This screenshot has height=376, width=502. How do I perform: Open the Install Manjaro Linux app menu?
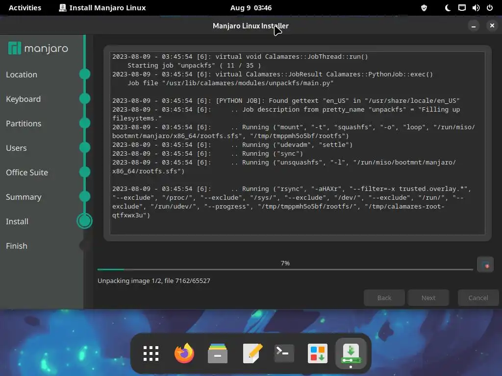click(x=102, y=8)
